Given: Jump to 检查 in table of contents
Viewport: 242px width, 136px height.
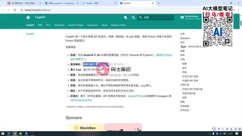Looking at the screenshot, I should point(184,72).
